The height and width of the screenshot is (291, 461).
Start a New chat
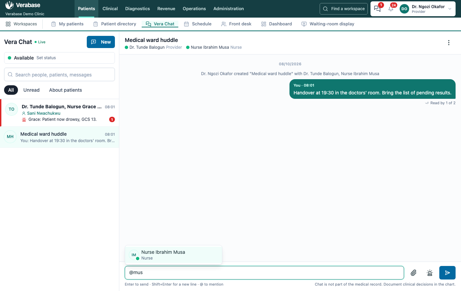tap(101, 42)
